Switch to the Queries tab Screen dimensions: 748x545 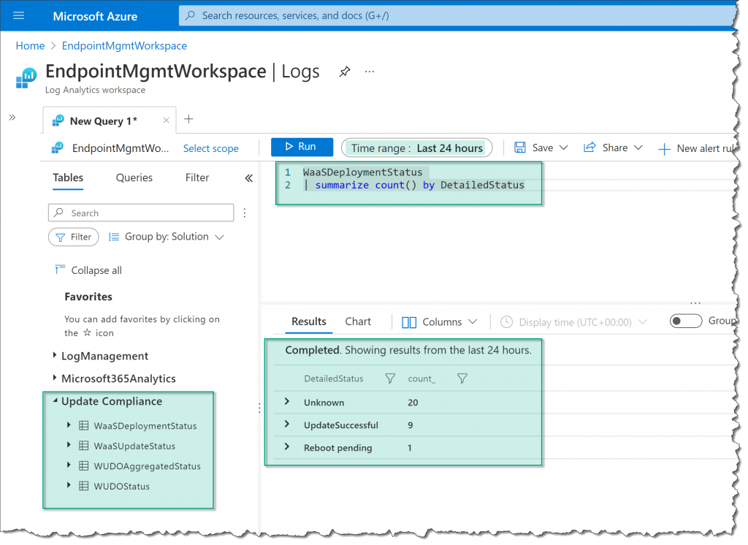(x=134, y=178)
